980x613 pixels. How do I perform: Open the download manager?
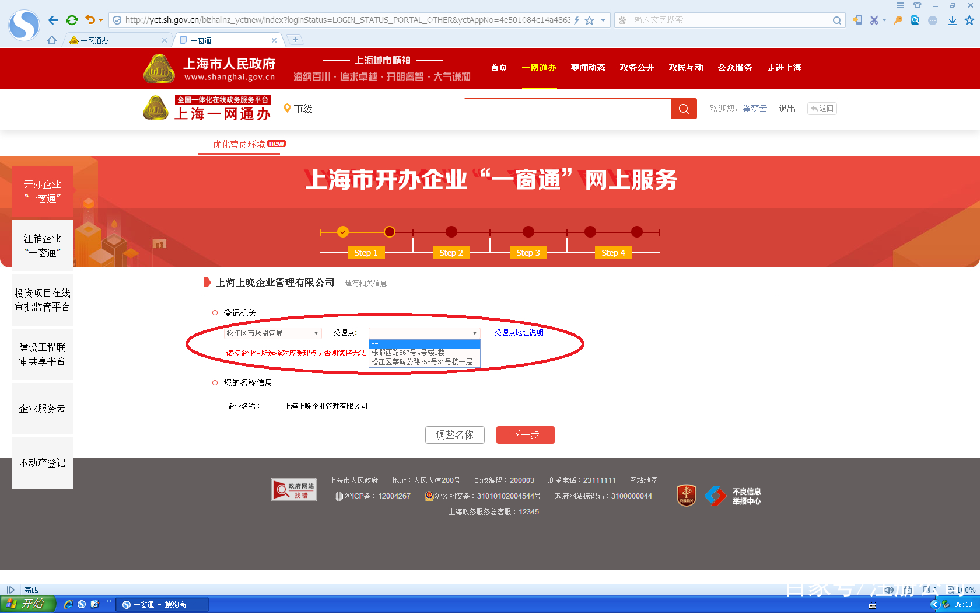(952, 19)
